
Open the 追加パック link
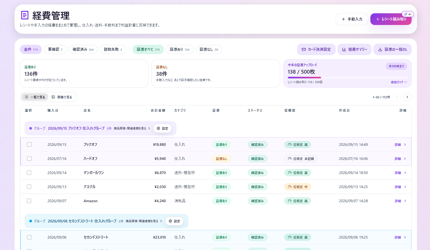tap(399, 82)
